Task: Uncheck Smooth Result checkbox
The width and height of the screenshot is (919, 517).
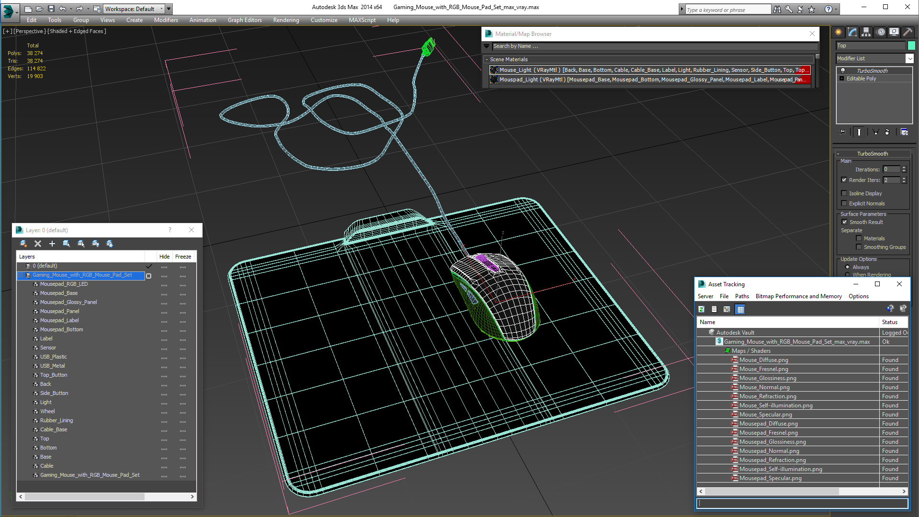Action: tap(844, 222)
